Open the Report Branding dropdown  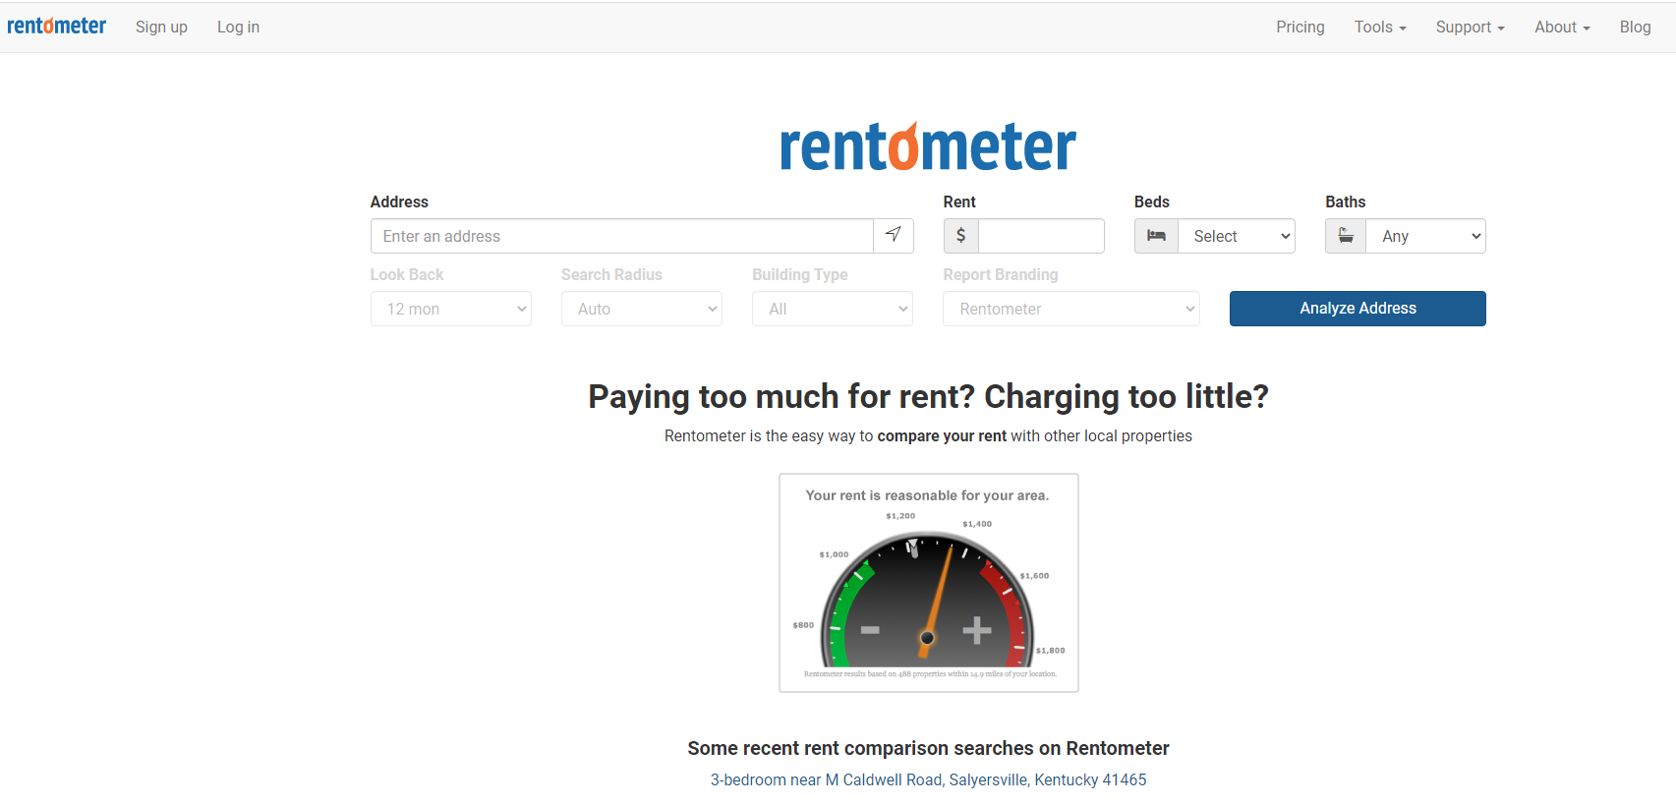[x=1071, y=309]
